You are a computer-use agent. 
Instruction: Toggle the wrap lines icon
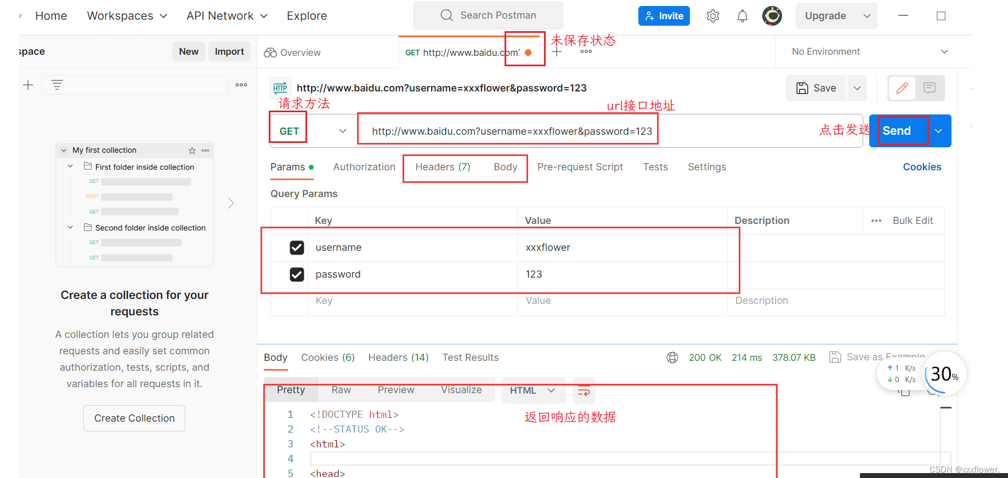(584, 390)
